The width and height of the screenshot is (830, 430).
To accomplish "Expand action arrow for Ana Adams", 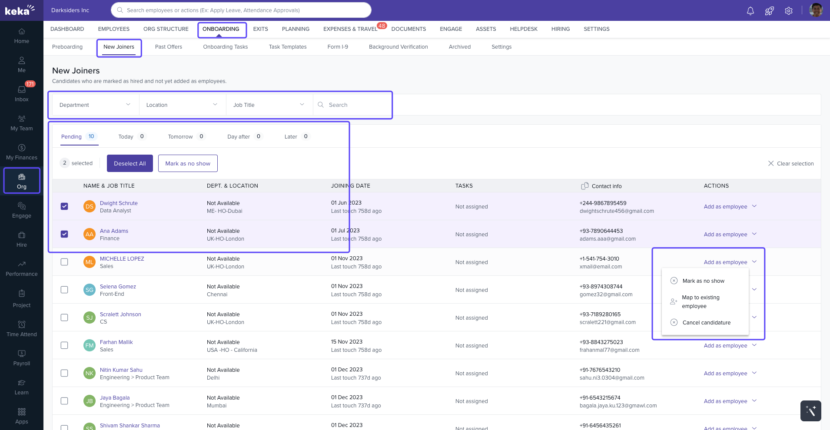I will [754, 234].
